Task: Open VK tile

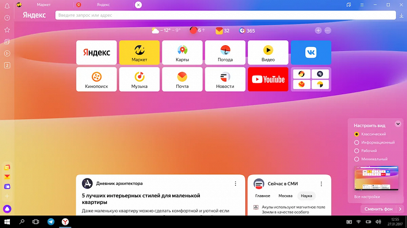Action: coord(311,53)
